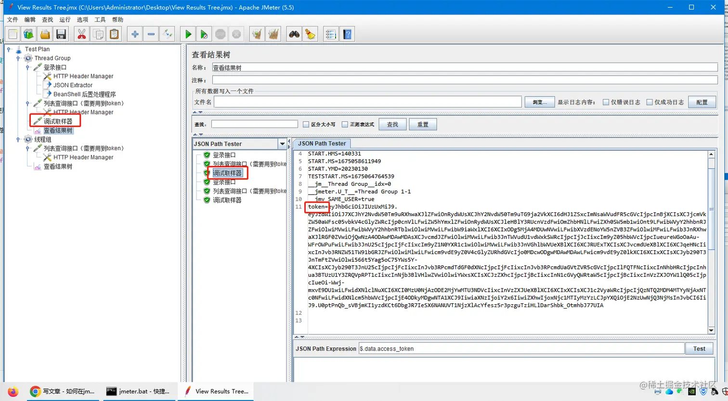Open the 选项 menu
The image size is (728, 401).
[82, 20]
